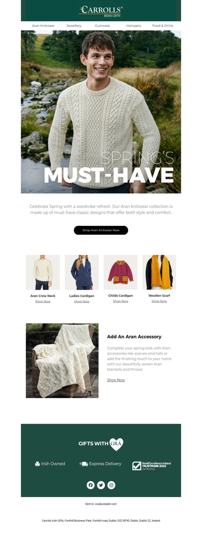Click the Shop Aran Knitwear Now button
Screen dimensions: 202x533
point(101,230)
